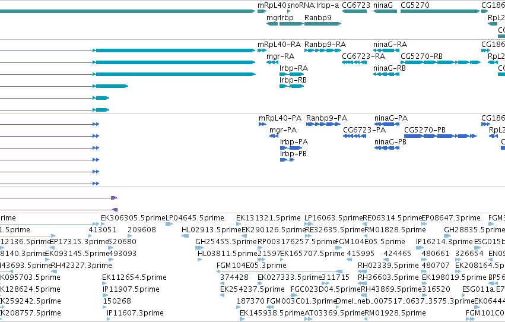Select EST label IP11907.5prime
The height and width of the screenshot is (322, 505).
coord(131,289)
